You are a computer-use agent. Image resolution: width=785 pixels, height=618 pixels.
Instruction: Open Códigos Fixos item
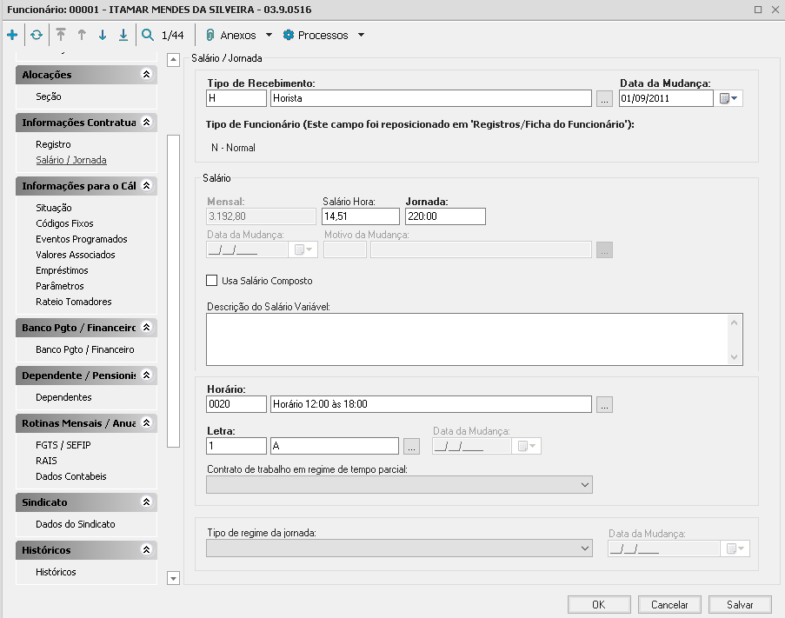pyautogui.click(x=64, y=223)
